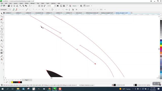162x91 pixels.
Task: Open the zoom level dropdown
Action: pos(55,6)
